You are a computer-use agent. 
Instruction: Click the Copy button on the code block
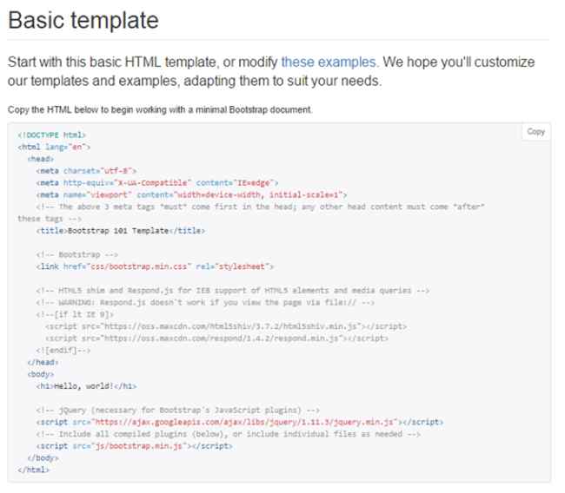pos(535,132)
